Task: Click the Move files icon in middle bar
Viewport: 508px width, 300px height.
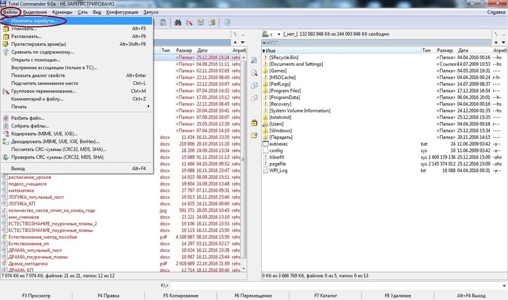Action: [x=255, y=98]
